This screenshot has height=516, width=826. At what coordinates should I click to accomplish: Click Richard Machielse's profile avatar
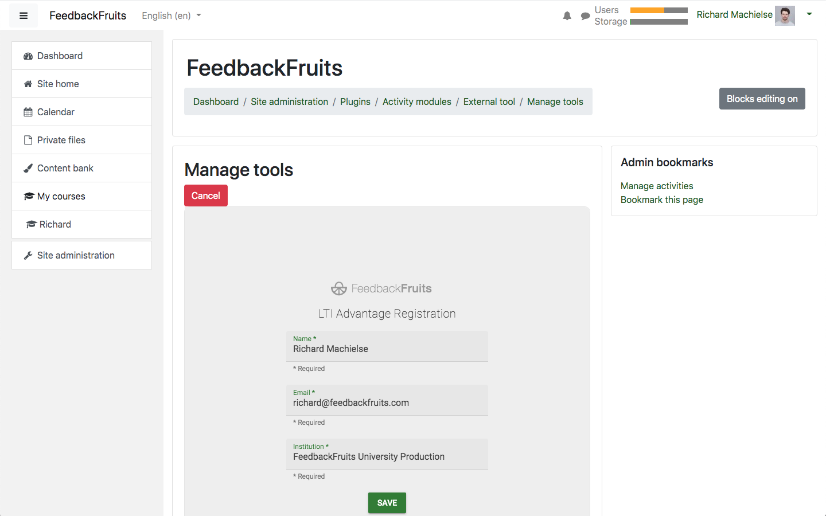pyautogui.click(x=784, y=15)
